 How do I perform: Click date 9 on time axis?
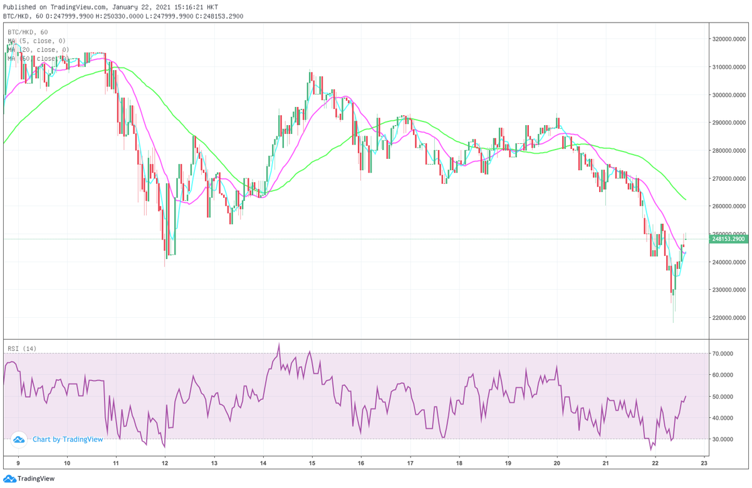point(18,464)
